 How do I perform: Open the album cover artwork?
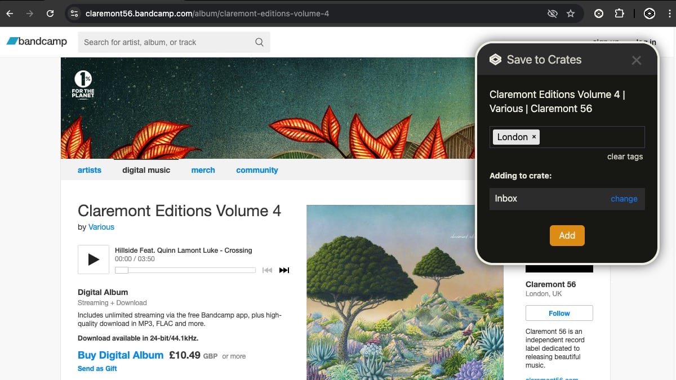coord(404,292)
